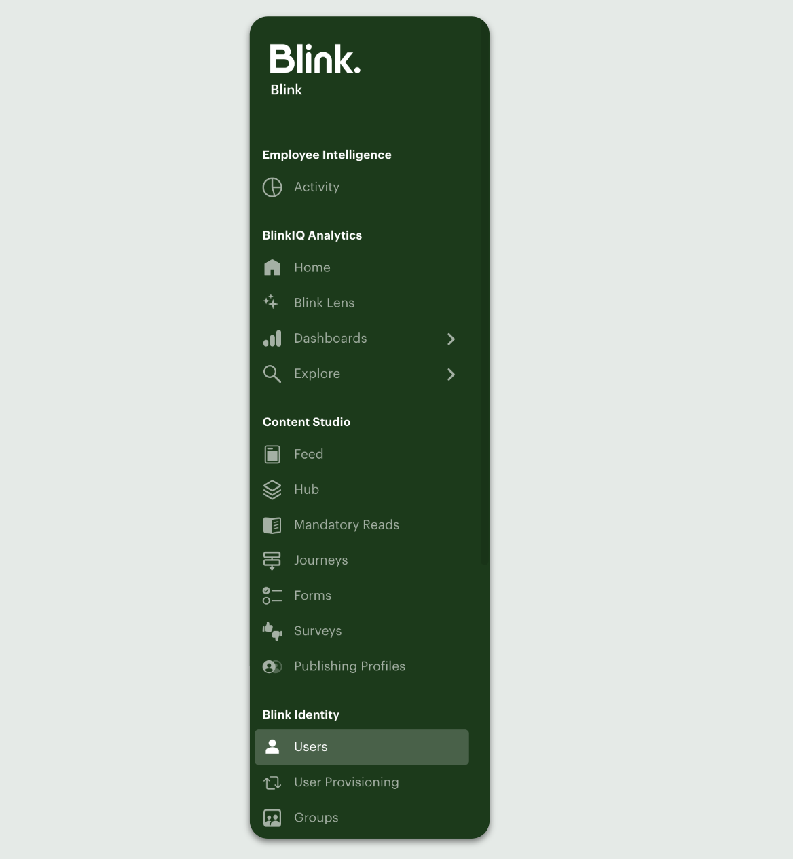Click the Feed page icon
The width and height of the screenshot is (793, 859).
272,455
